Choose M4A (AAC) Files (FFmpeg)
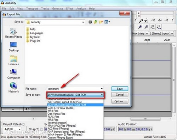 pyautogui.click(x=75, y=126)
